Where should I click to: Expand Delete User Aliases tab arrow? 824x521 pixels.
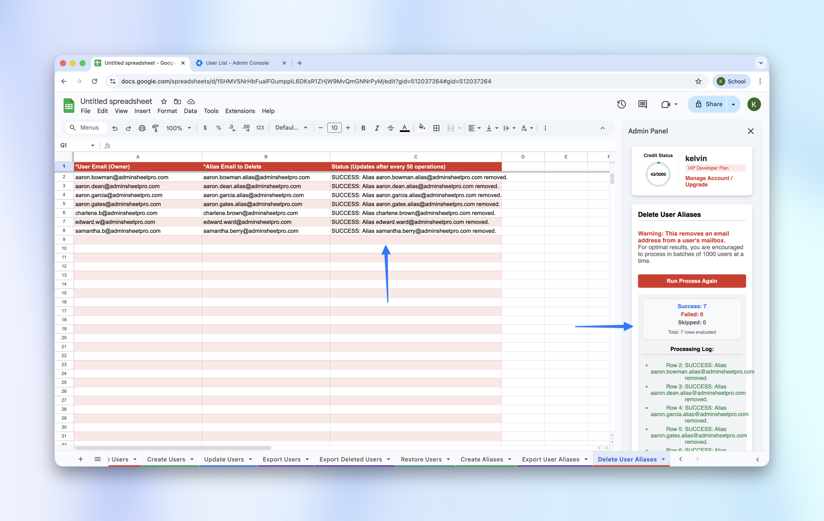point(663,459)
